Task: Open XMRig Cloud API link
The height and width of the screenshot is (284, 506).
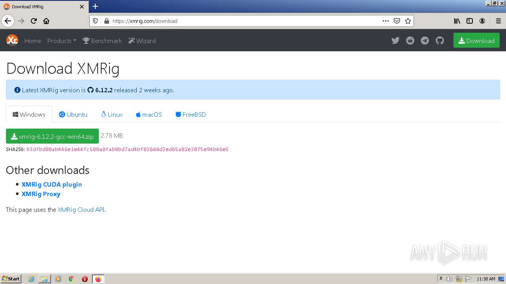Action: (x=81, y=209)
